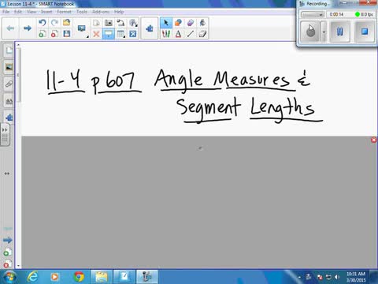
Task: Pause the screen recording
Action: point(340,32)
